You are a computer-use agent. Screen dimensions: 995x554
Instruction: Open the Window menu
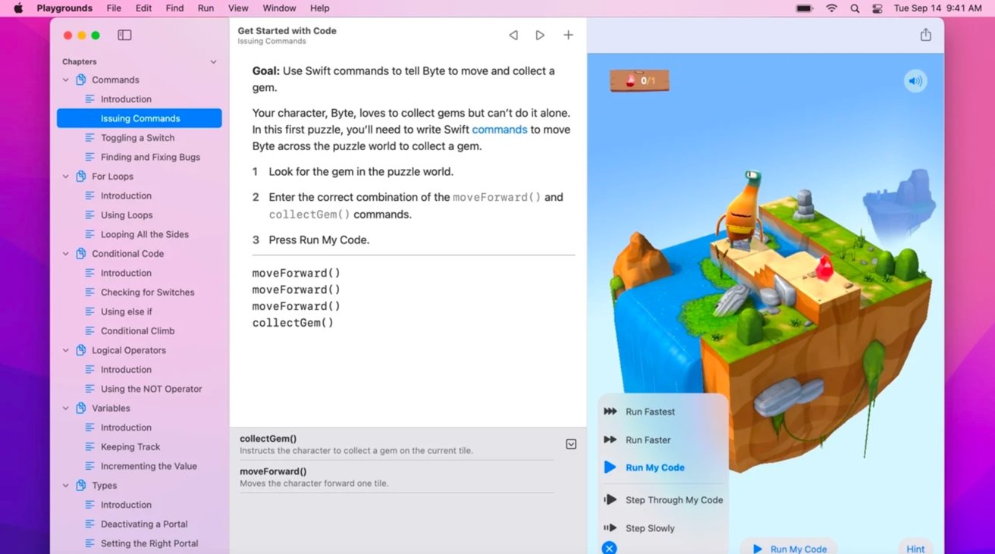tap(279, 8)
